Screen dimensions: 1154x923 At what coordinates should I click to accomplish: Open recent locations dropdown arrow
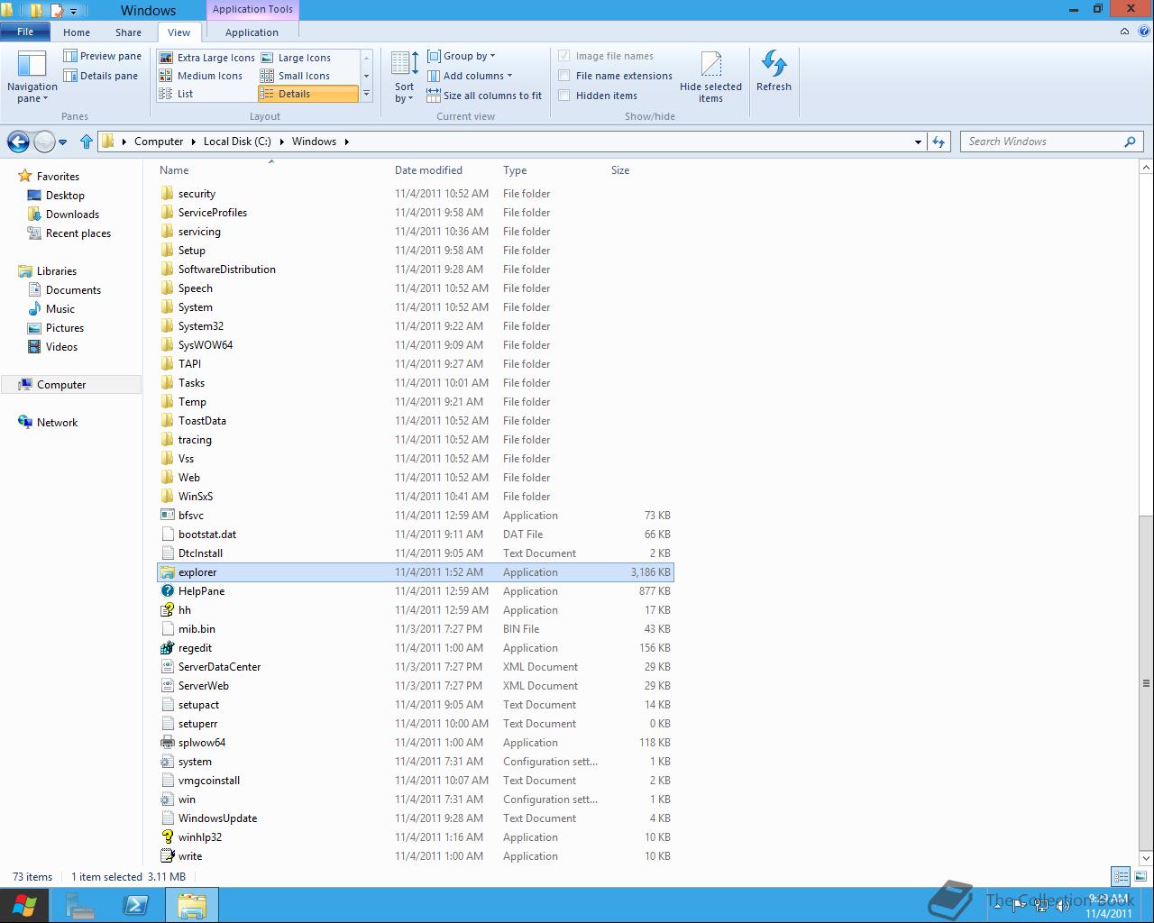63,142
